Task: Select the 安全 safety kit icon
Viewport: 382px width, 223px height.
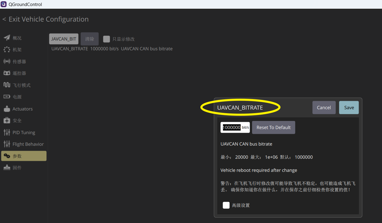Action: coord(7,120)
